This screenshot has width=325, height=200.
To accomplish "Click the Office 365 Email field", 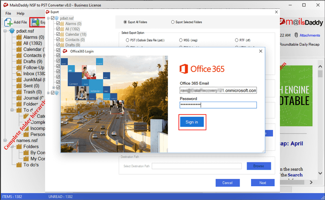I will 218,90.
